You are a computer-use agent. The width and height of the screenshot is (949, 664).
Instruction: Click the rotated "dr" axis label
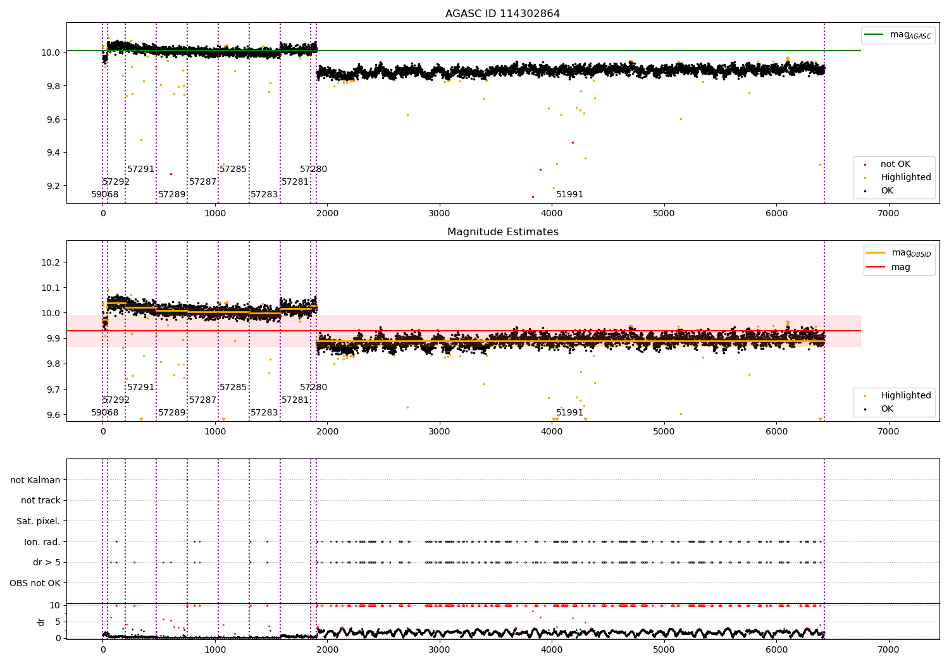pyautogui.click(x=41, y=622)
